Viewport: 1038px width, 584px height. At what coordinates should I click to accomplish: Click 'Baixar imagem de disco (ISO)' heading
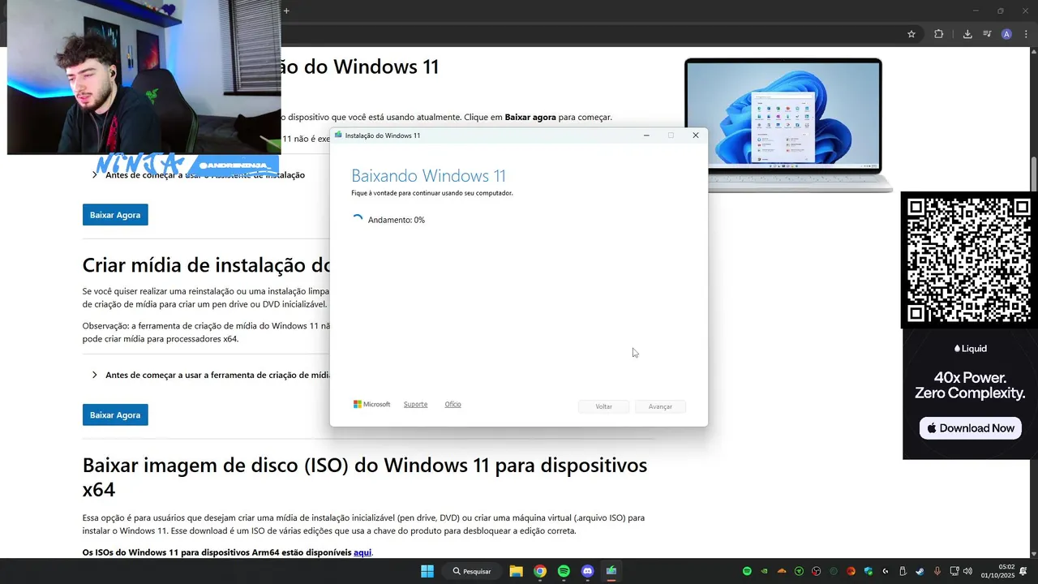(365, 477)
